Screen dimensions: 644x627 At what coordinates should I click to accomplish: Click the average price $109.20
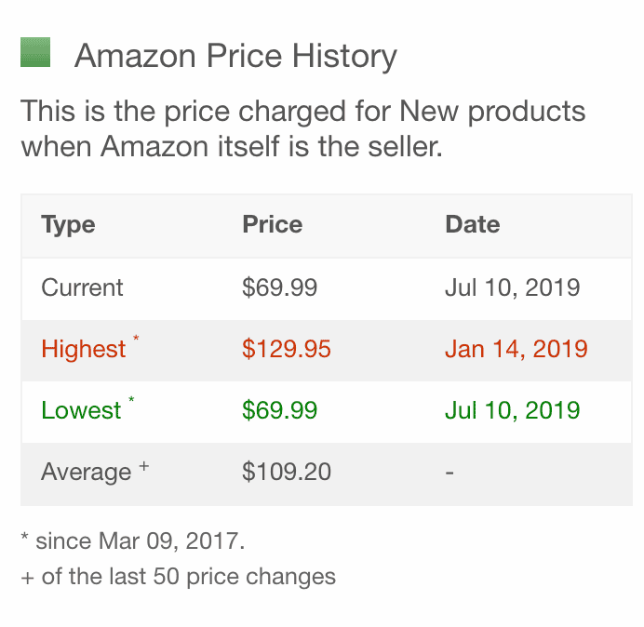(287, 472)
